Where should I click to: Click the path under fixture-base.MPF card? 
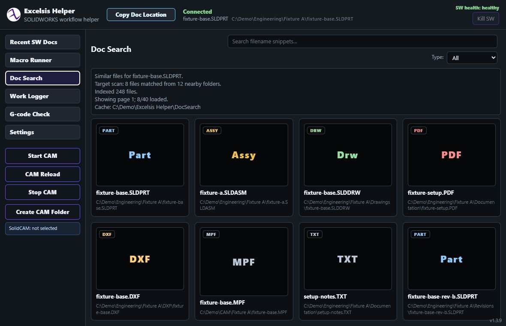pos(243,312)
